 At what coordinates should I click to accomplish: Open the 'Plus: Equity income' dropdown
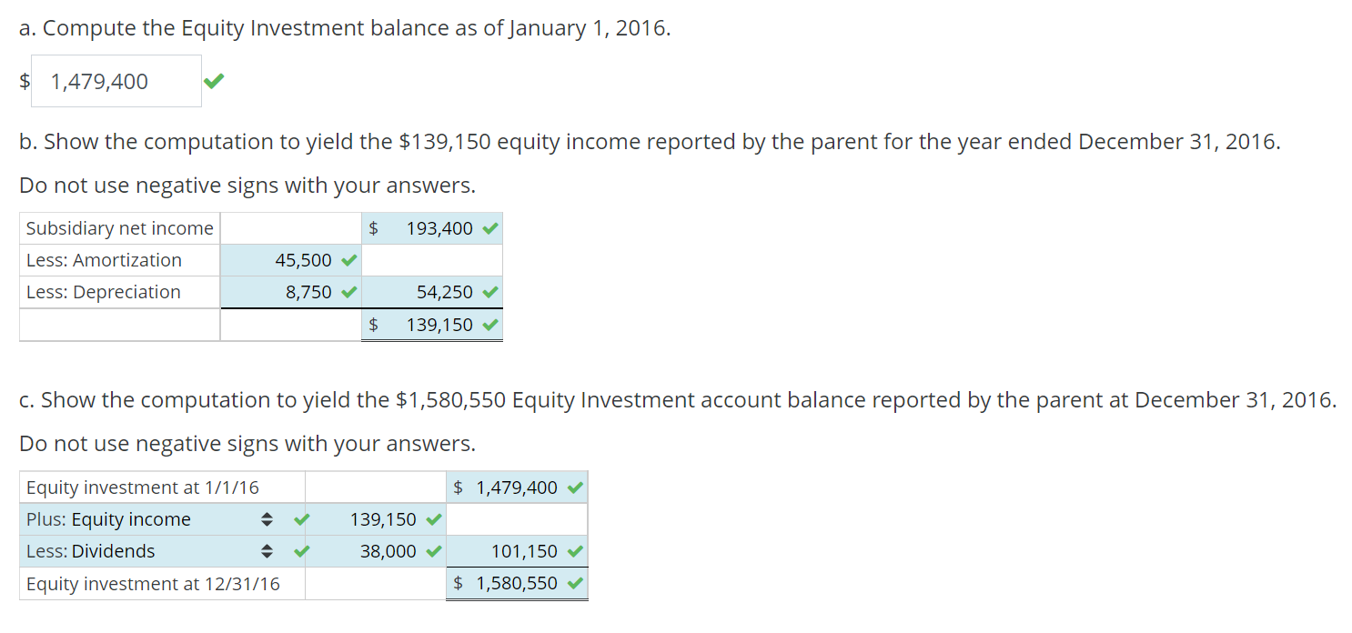(x=267, y=520)
